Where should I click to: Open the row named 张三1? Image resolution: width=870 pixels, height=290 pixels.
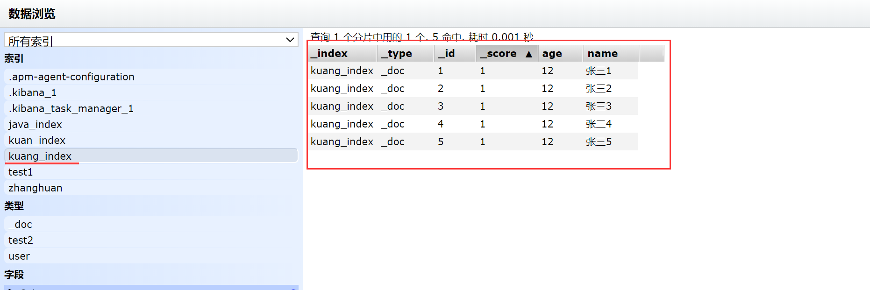pyautogui.click(x=473, y=71)
